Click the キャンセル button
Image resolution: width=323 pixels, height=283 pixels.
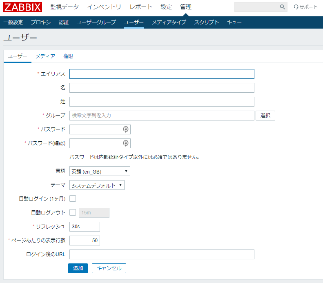[109, 268]
